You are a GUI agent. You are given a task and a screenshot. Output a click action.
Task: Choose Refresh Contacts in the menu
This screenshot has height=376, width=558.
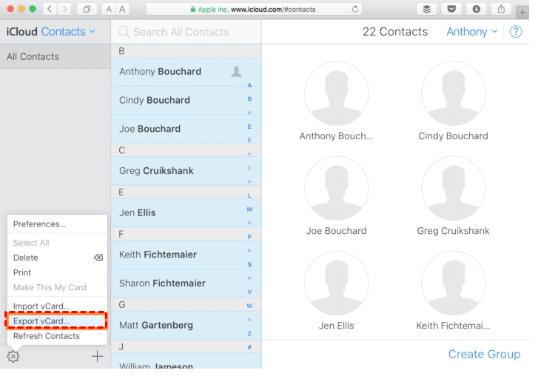coord(57,336)
